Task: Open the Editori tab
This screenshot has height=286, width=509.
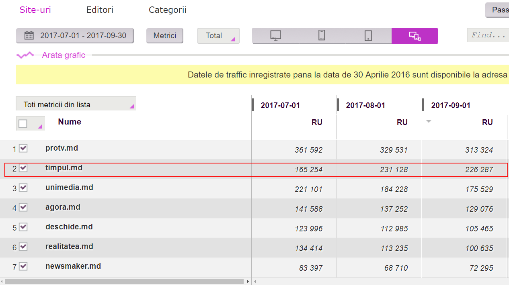Action: 100,10
